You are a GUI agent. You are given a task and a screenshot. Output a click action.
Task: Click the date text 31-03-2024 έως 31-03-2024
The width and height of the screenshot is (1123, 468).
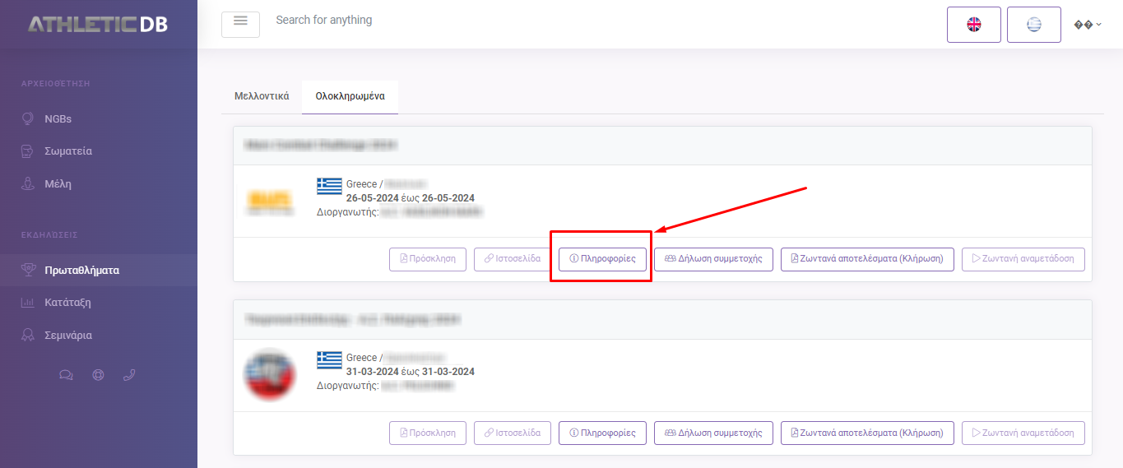[x=410, y=372]
